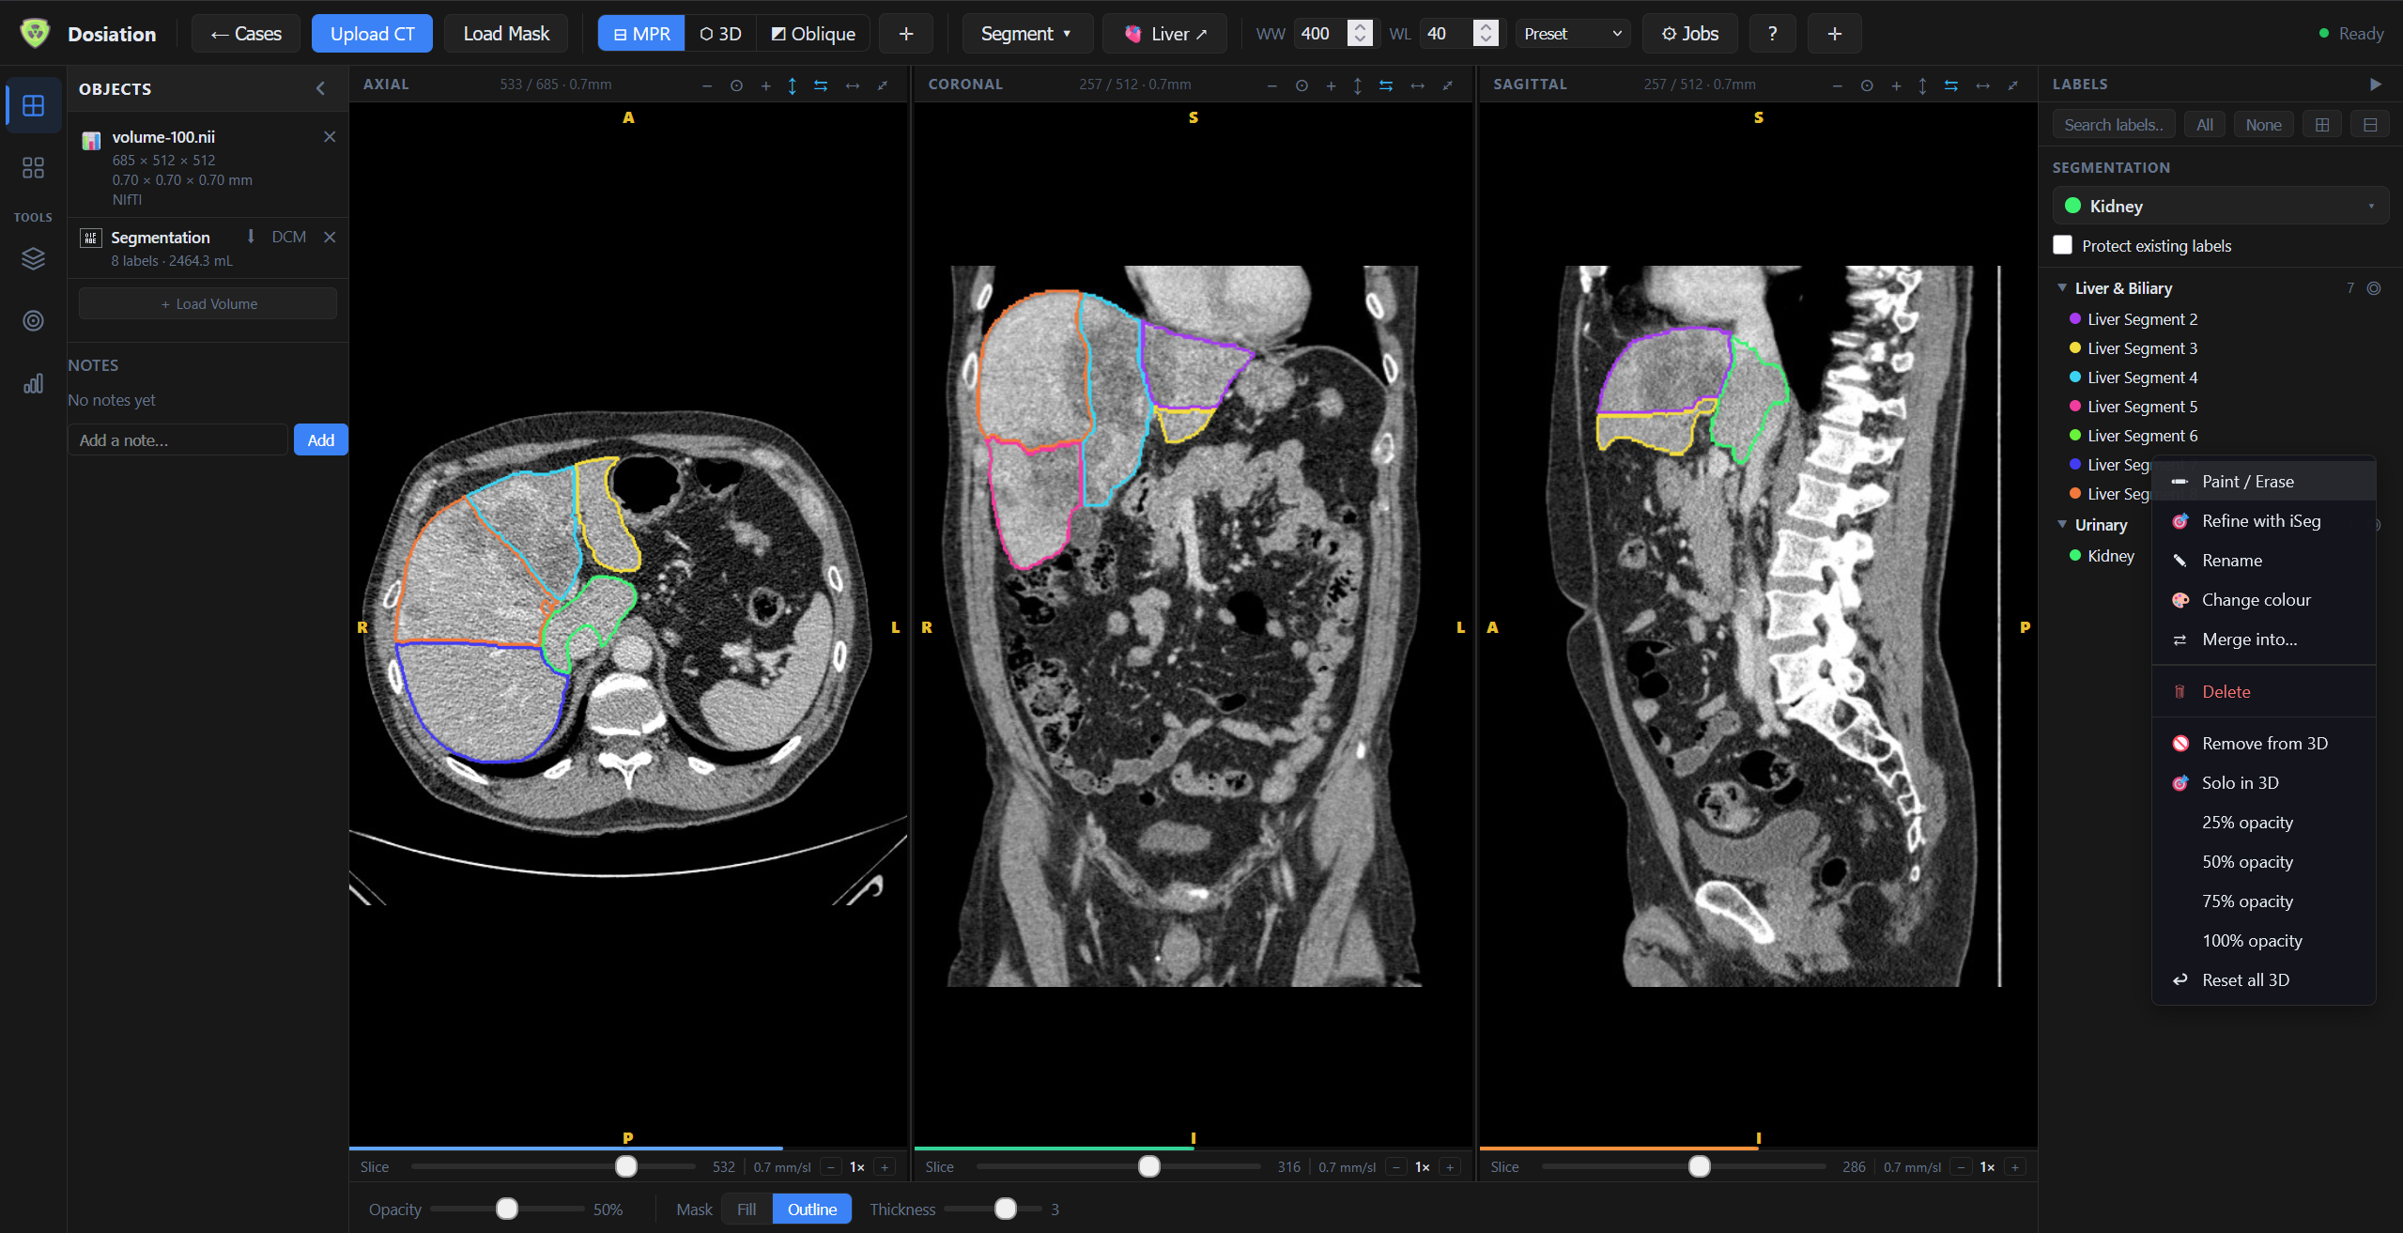This screenshot has height=1233, width=2403.
Task: Click the Upload CT button
Action: click(x=372, y=34)
